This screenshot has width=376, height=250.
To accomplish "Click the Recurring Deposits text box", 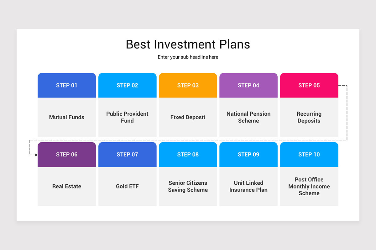I will click(x=309, y=117).
